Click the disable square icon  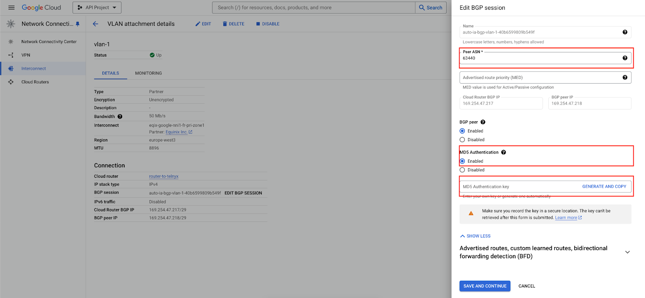click(258, 24)
